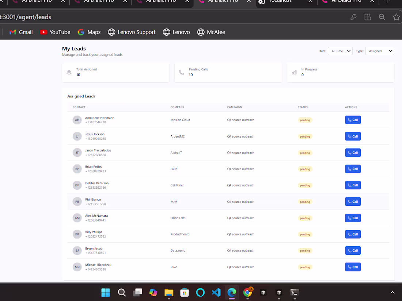Click the Total Assigned card icon
This screenshot has width=402, height=301.
(69, 72)
